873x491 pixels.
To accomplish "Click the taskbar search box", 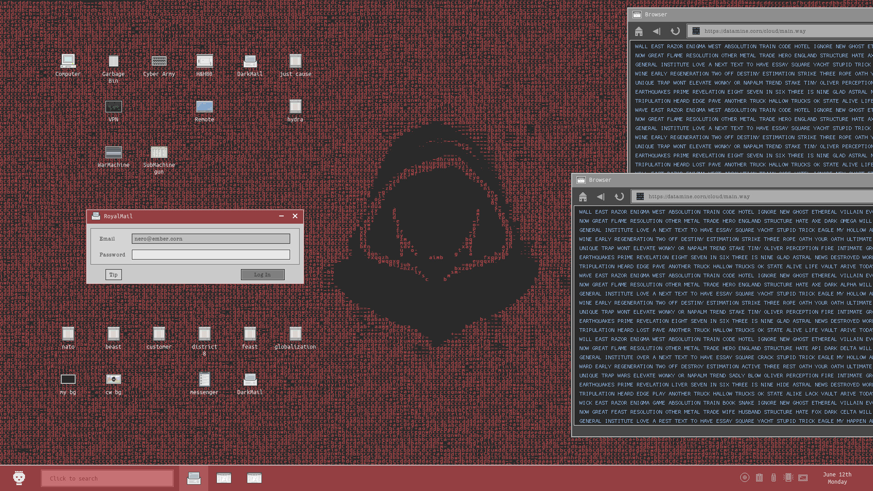I will tap(107, 478).
